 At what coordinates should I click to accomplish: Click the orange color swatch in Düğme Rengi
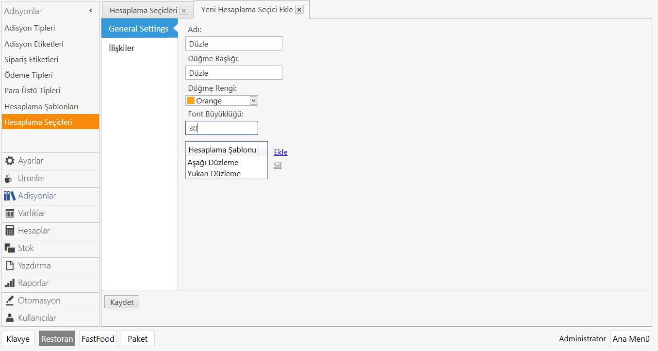pos(191,100)
